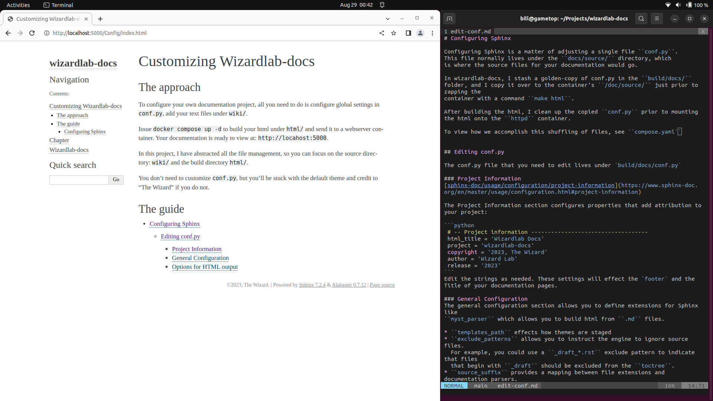Open the Wizardlab-docs navigation link
The height and width of the screenshot is (401, 713).
pos(69,150)
